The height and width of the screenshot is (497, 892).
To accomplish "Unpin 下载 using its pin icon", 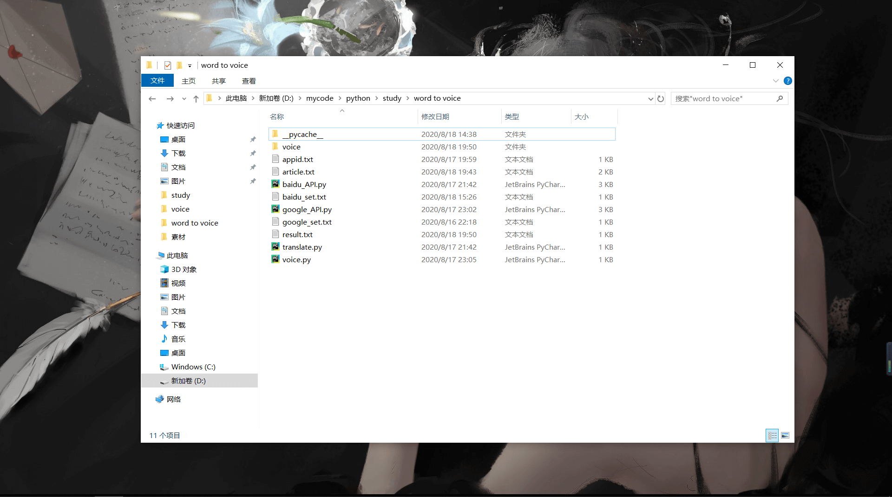I will pos(253,153).
